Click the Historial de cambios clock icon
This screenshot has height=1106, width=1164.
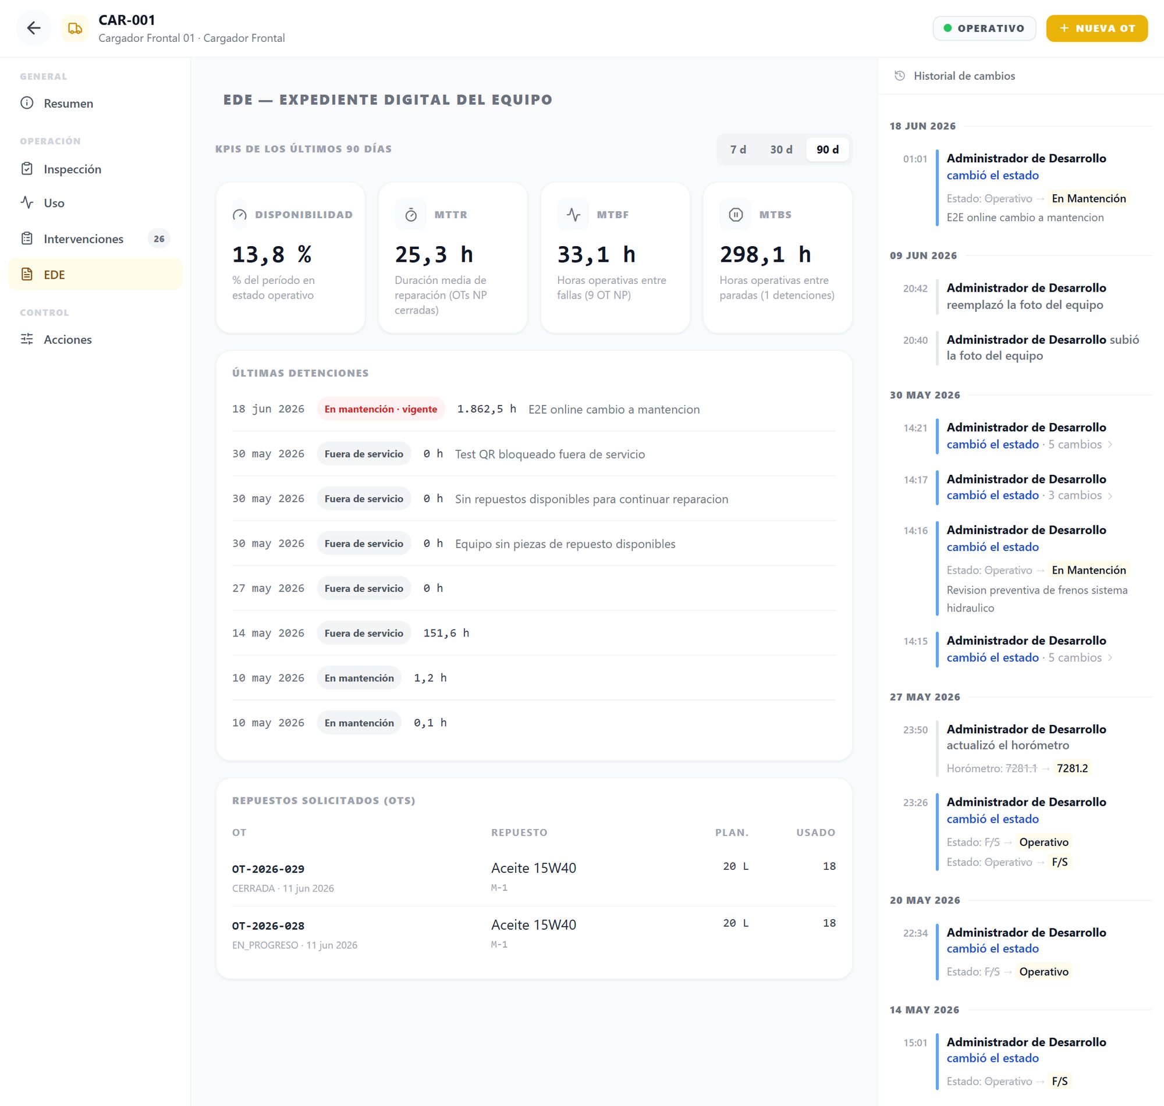tap(899, 76)
